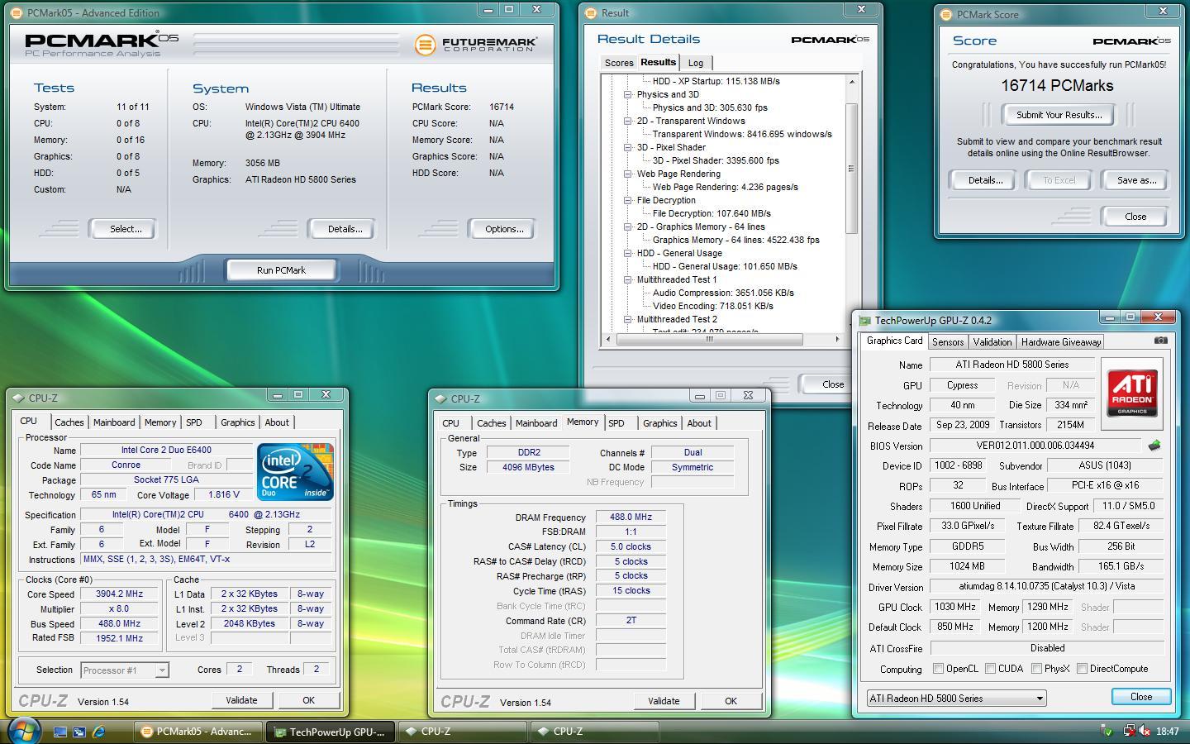Open the ATI Radeon HD 5800 Series dropdown
The image size is (1190, 744).
pos(956,699)
